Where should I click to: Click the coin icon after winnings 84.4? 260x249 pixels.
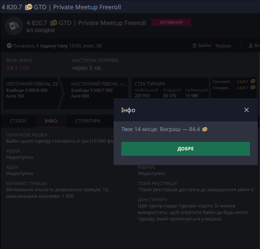pyautogui.click(x=205, y=130)
